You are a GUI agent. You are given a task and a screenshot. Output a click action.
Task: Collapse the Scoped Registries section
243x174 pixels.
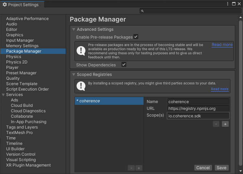74,74
